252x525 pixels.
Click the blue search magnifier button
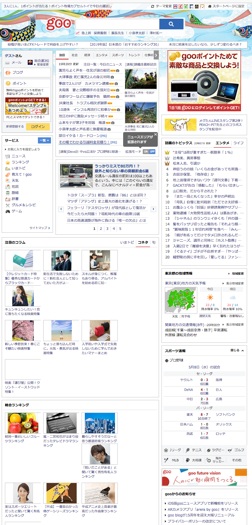[171, 24]
